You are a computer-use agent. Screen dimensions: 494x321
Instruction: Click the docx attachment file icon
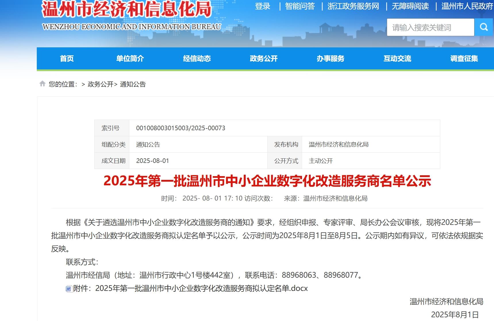[x=69, y=289]
